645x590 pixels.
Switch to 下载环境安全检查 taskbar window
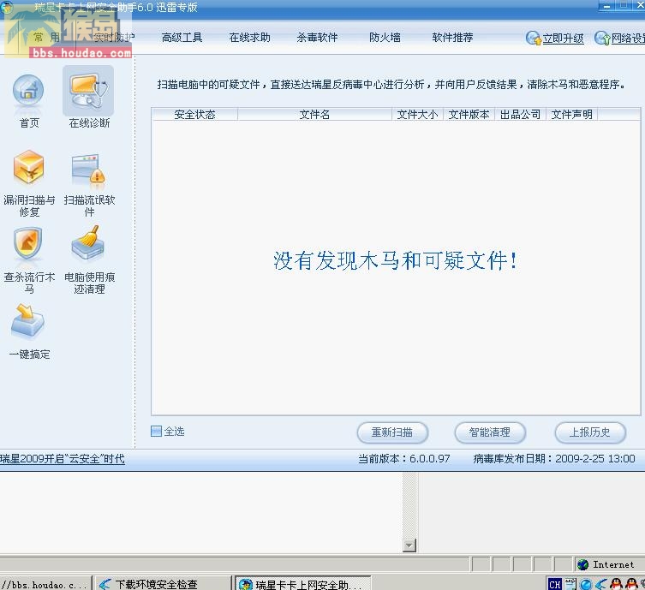tap(164, 584)
